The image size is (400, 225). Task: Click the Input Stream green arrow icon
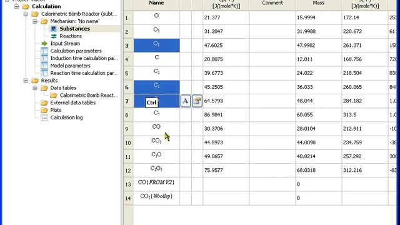click(x=44, y=43)
